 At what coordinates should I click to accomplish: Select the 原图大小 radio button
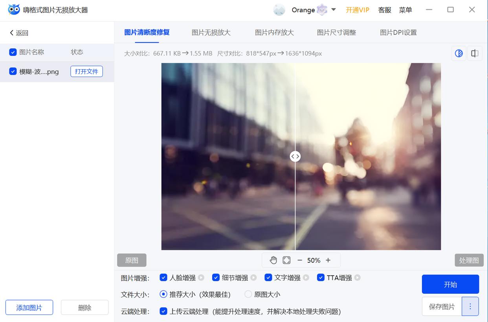pos(248,294)
